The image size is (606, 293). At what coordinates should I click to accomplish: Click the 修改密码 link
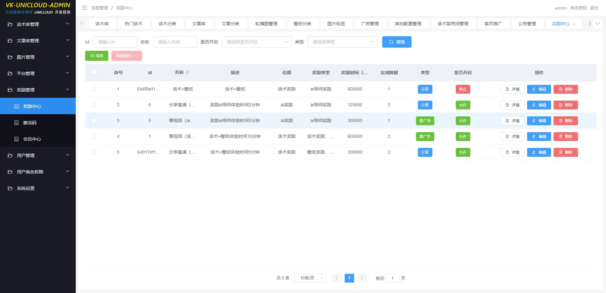(579, 8)
